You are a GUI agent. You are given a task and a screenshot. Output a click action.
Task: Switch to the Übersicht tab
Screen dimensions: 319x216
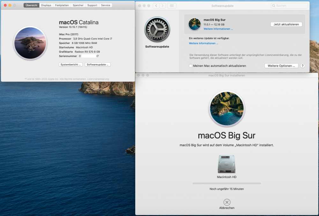click(x=31, y=5)
